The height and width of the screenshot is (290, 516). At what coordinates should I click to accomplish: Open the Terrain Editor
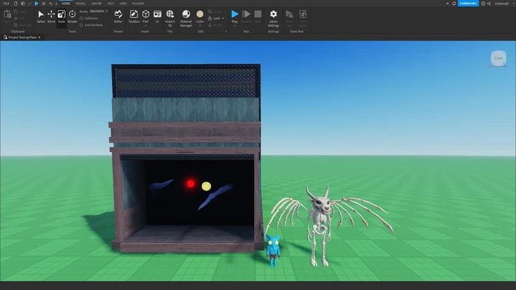(118, 16)
